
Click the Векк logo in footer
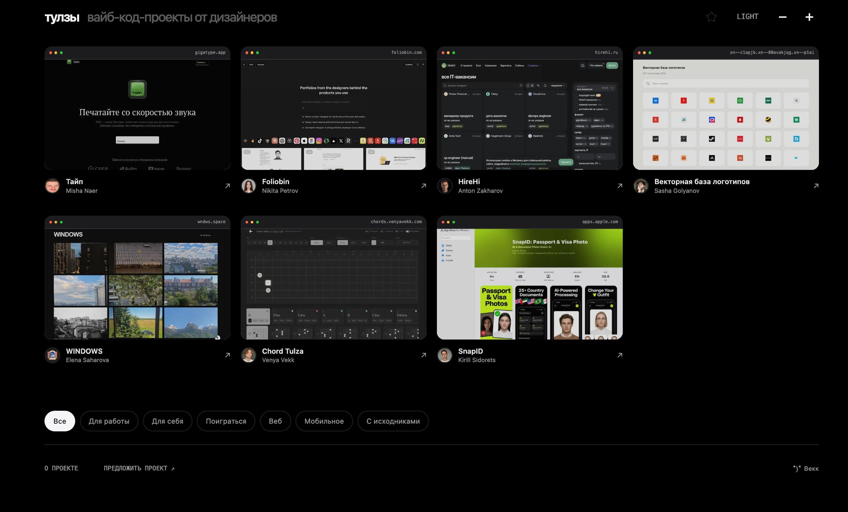coord(806,468)
